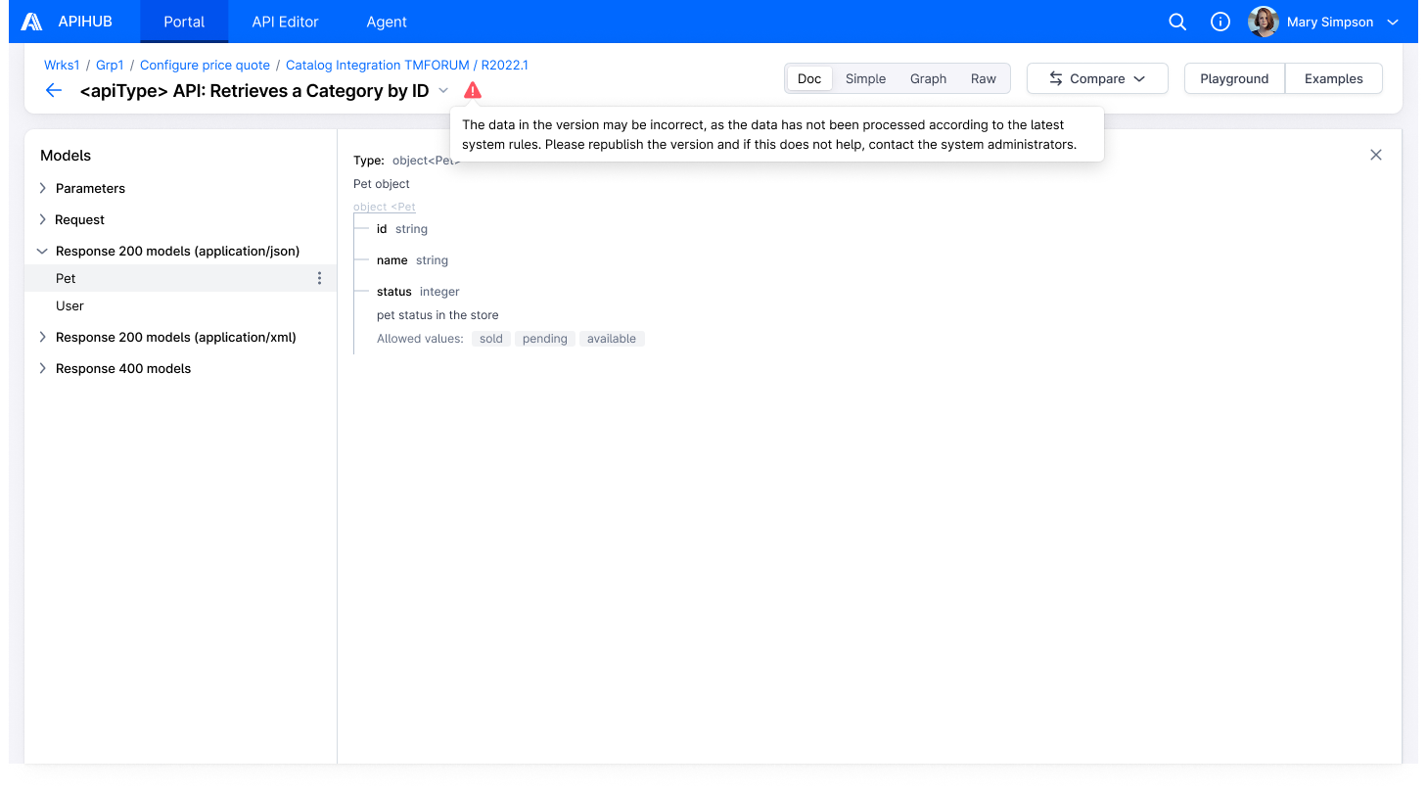This screenshot has height=793, width=1427.
Task: Open the user menu chevron beside Mary Simpson
Action: click(x=1393, y=22)
